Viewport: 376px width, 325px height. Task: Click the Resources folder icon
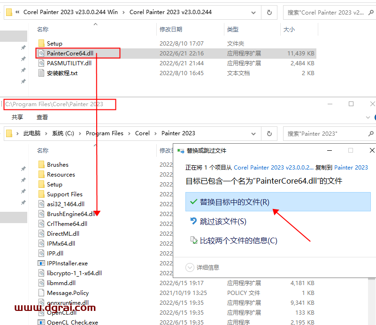pos(41,174)
